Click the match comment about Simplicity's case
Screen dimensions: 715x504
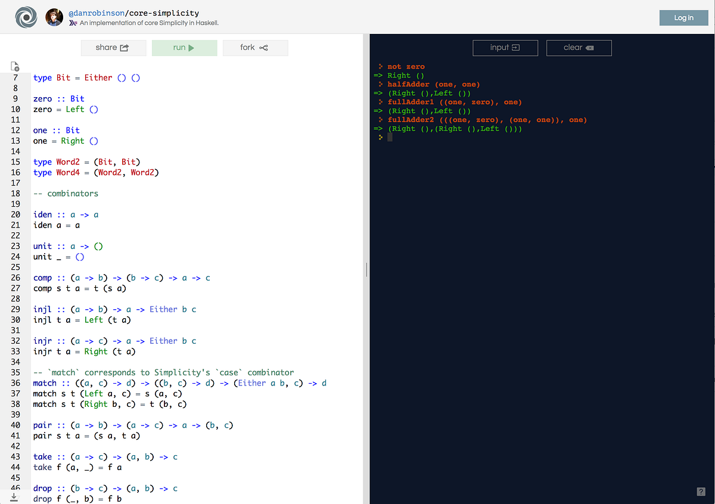[163, 372]
